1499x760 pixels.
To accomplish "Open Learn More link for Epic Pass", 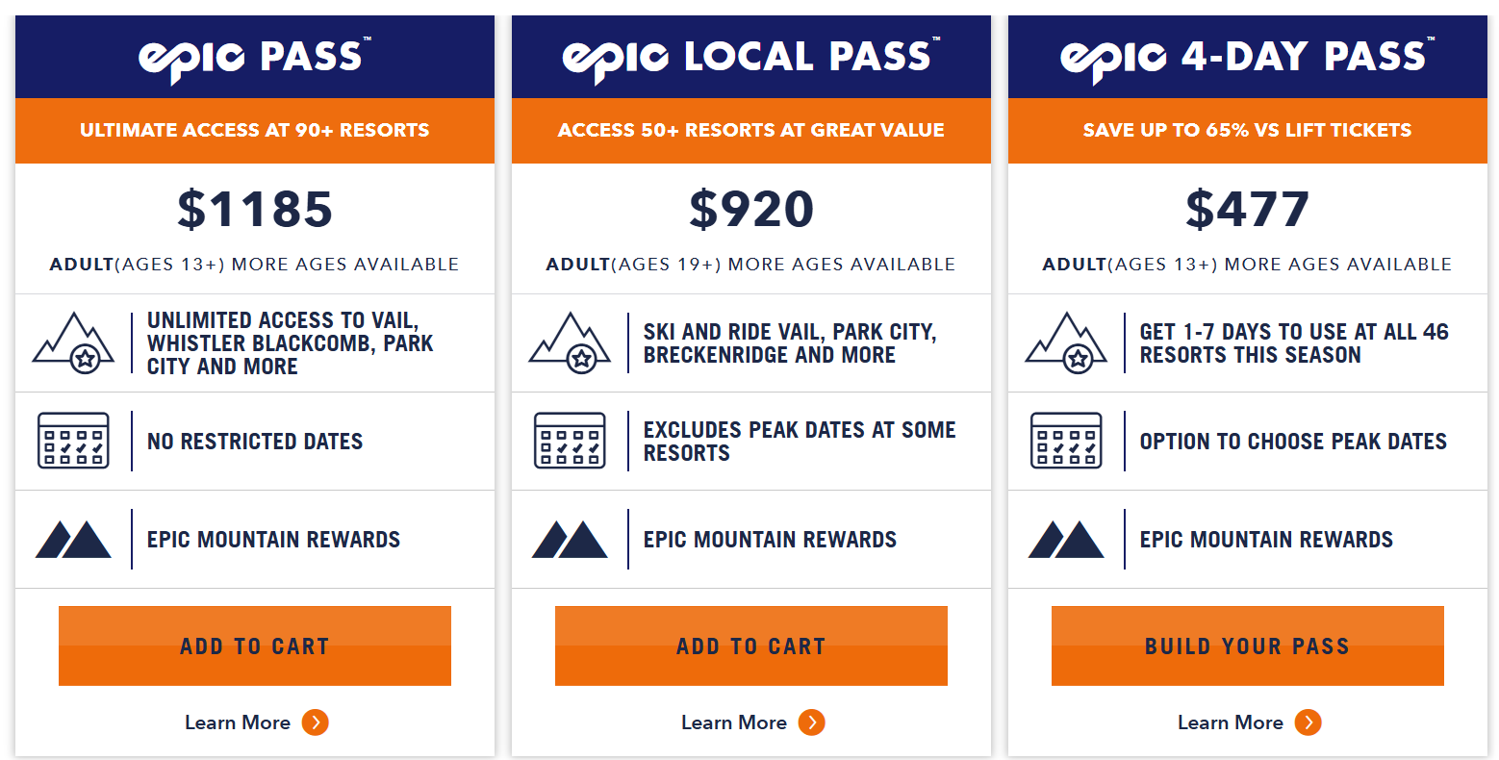I will 238,722.
